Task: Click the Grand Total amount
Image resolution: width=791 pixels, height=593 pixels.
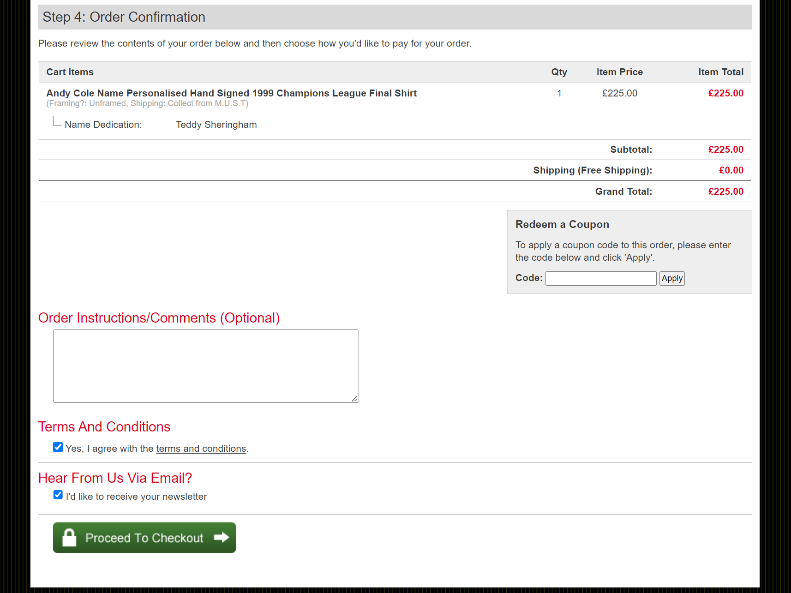Action: tap(725, 192)
